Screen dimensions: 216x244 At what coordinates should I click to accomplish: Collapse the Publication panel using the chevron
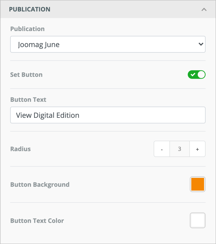point(204,9)
